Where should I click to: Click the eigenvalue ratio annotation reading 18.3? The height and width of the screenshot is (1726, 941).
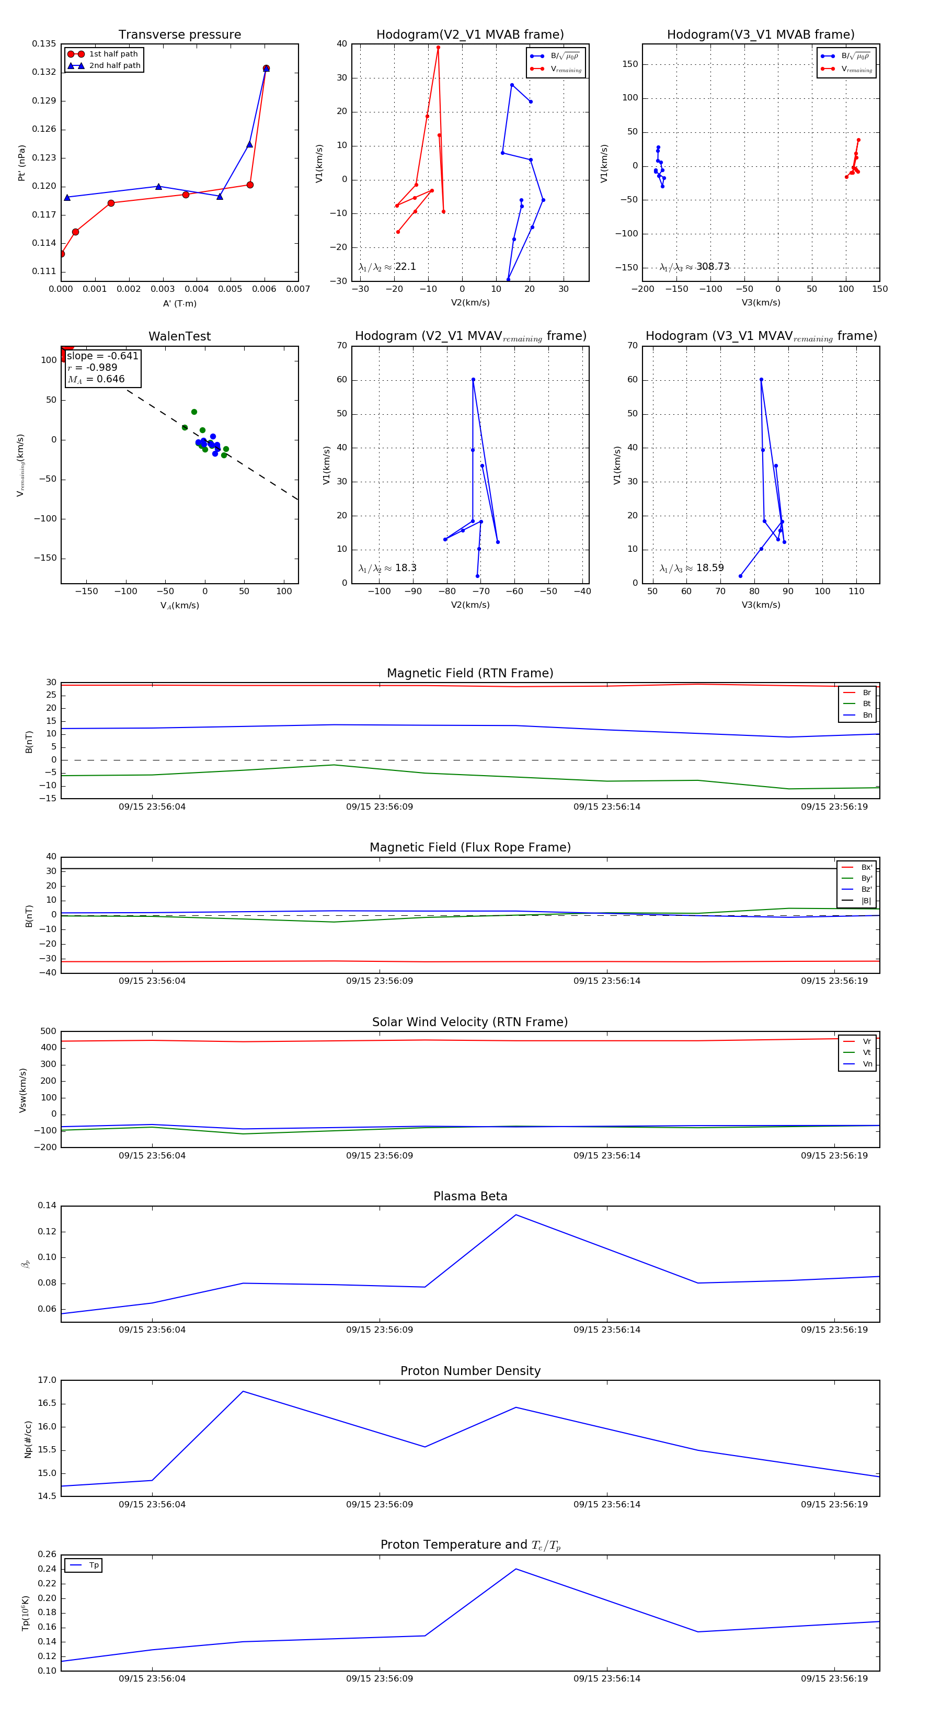[x=387, y=568]
